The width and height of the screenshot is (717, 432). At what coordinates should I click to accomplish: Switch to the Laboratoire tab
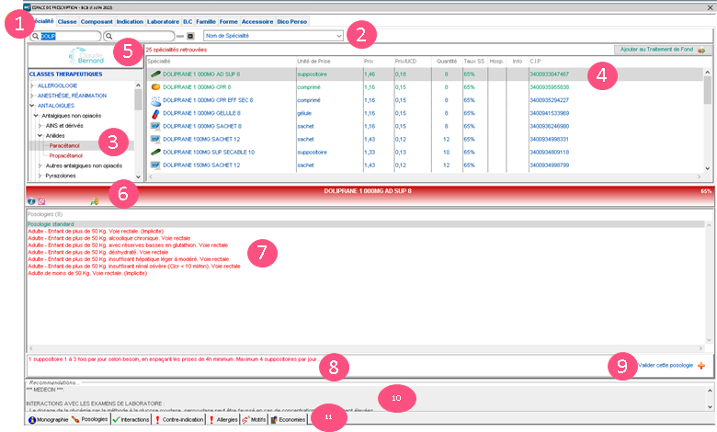[161, 20]
